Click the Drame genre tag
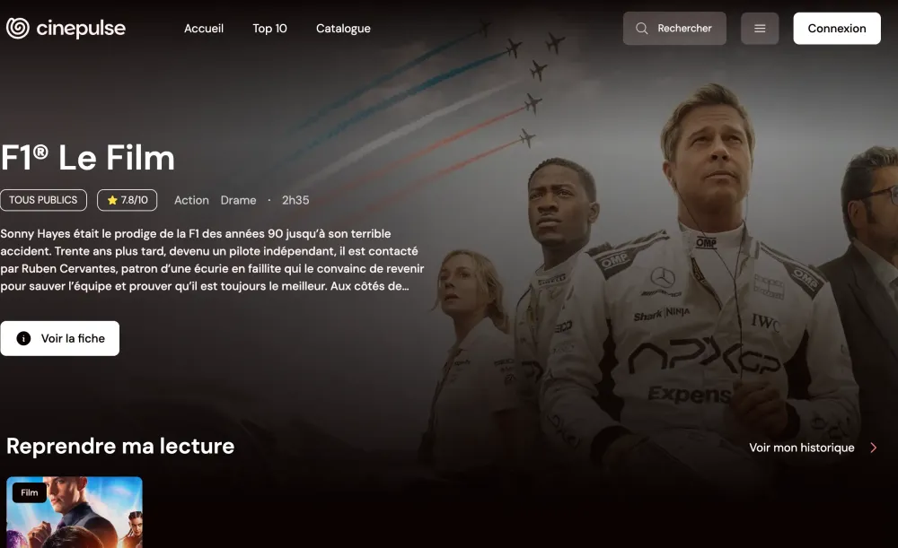Screen dimensions: 898x548 tap(238, 200)
